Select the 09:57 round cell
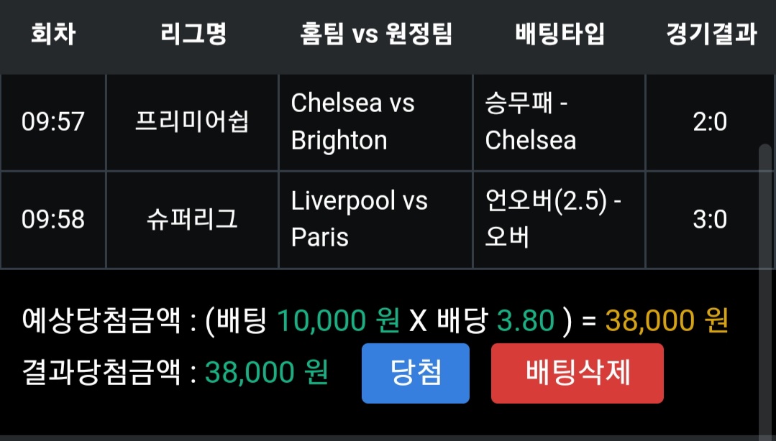The width and height of the screenshot is (776, 441). coord(53,122)
